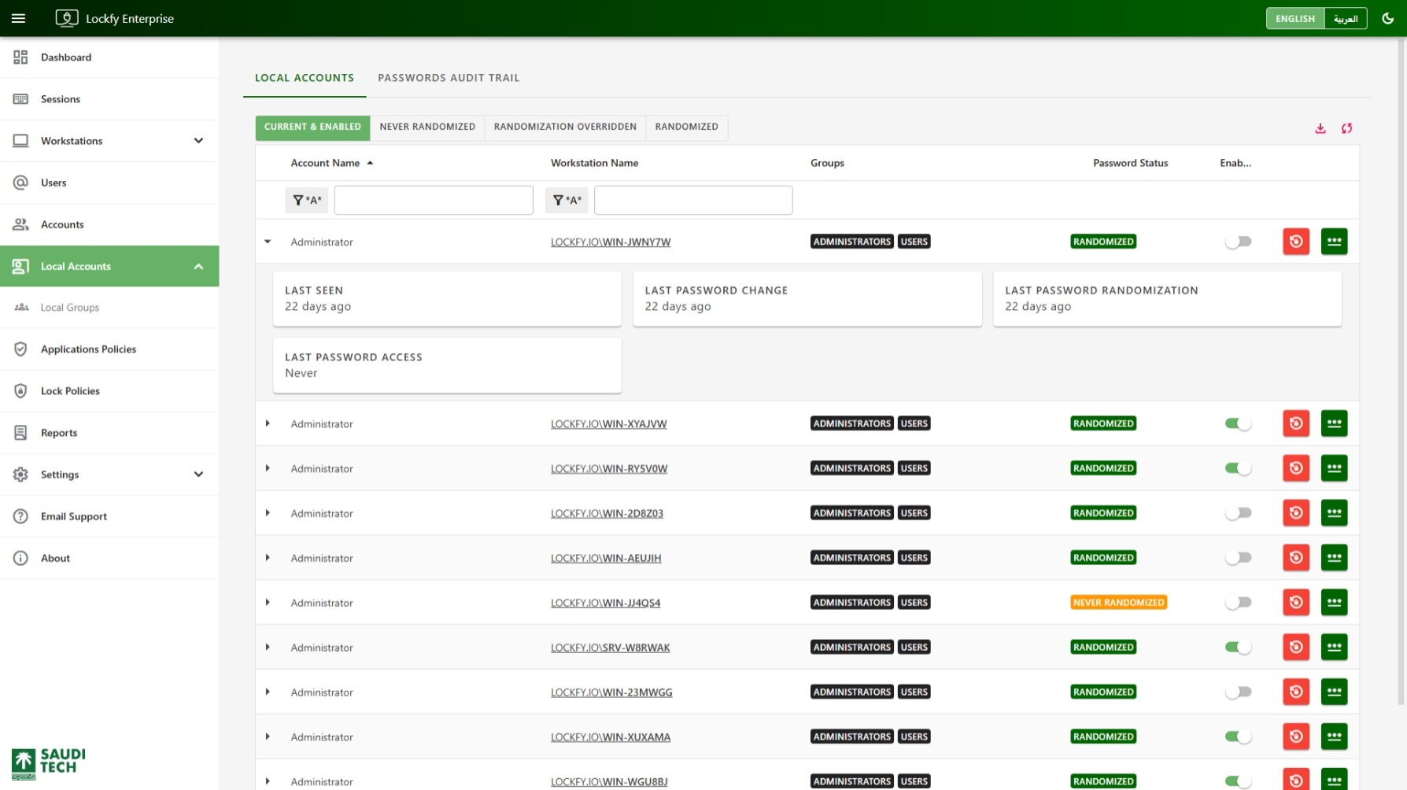This screenshot has height=790, width=1407.
Task: Expand the Settings sidebar submenu
Action: pos(198,474)
